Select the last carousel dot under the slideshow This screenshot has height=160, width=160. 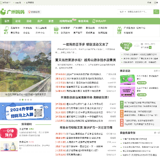31,100
